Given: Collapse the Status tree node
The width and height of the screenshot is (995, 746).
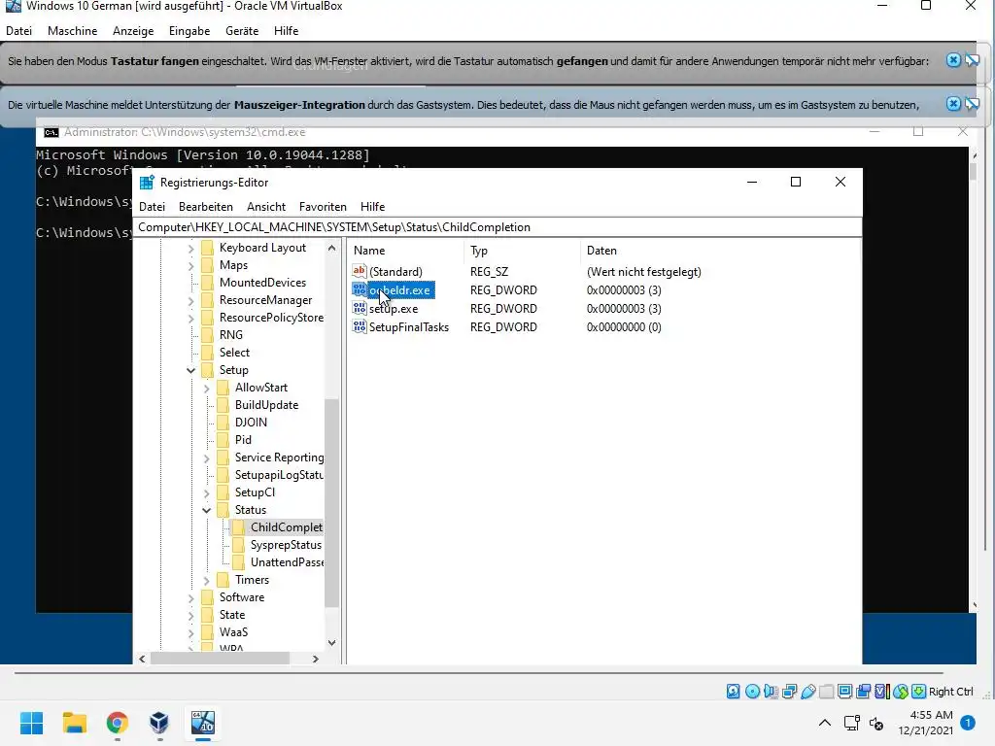Looking at the screenshot, I should tap(206, 510).
